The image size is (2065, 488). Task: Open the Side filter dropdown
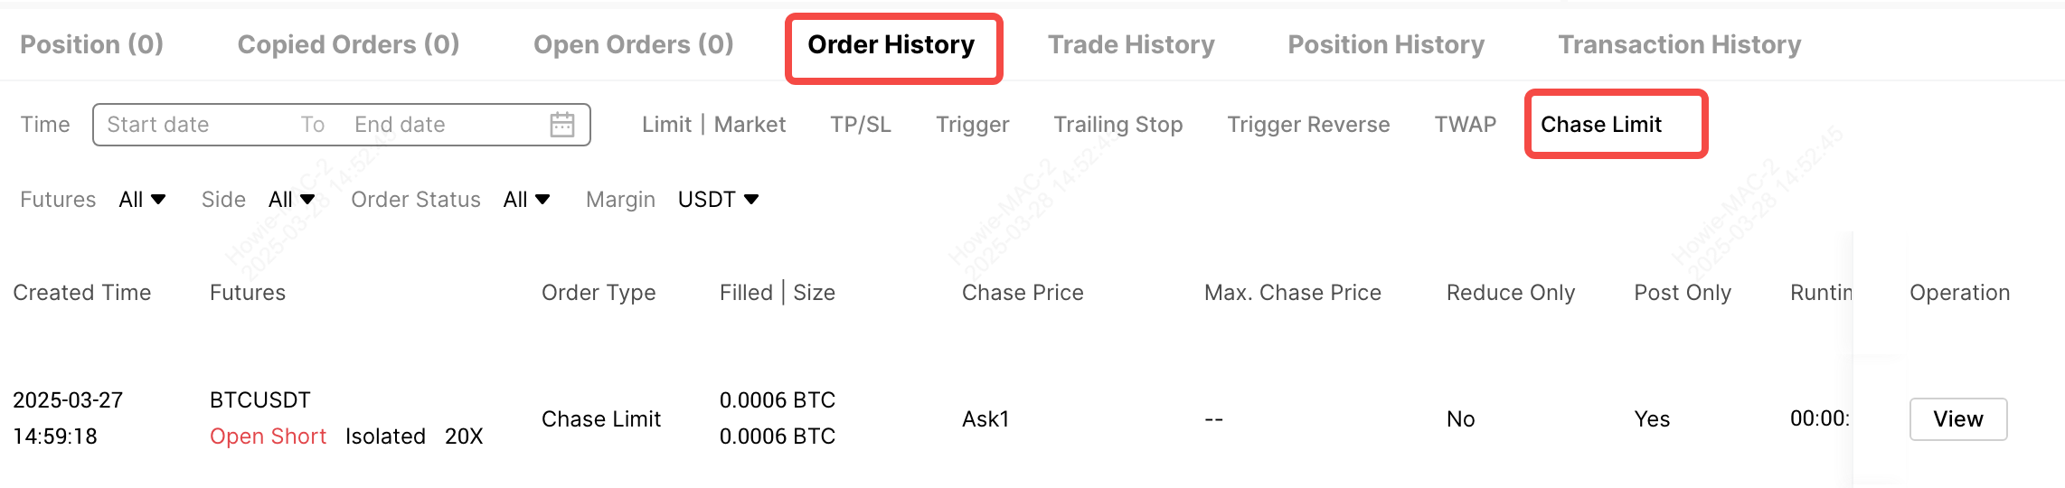tap(291, 200)
